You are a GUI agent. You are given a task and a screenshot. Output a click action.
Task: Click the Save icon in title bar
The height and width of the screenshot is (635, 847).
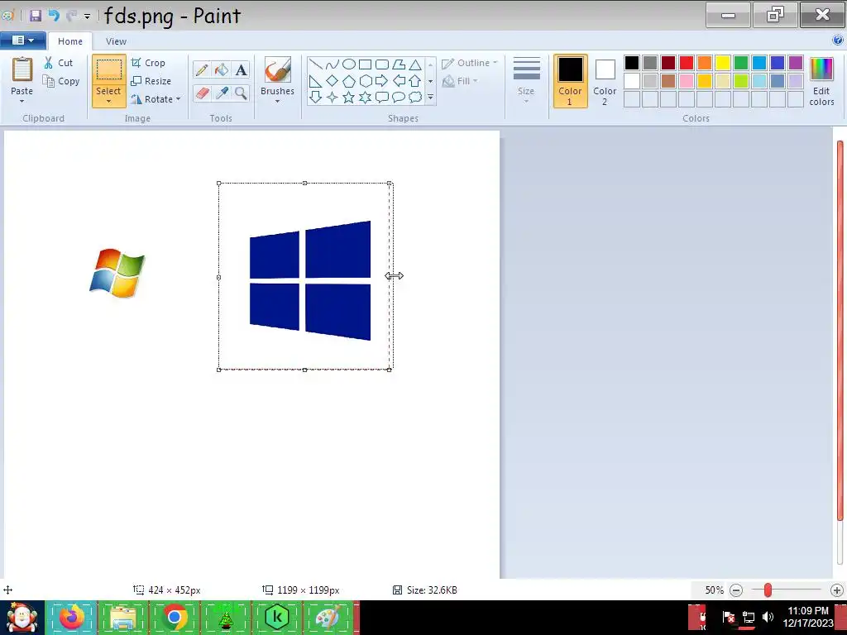[x=36, y=15]
